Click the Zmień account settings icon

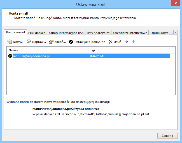click(x=51, y=42)
